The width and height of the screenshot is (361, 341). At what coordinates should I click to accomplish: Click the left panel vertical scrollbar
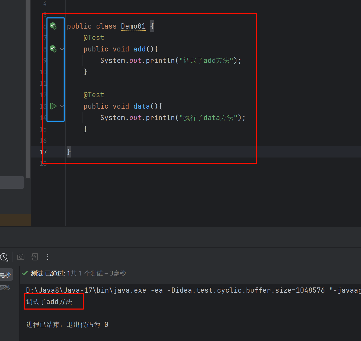click(28, 88)
